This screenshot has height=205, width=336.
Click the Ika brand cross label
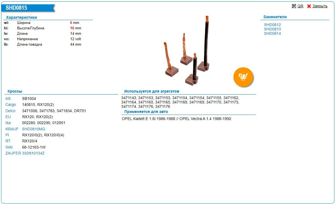click(8, 123)
